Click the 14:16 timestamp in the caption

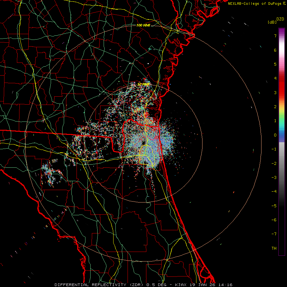(x=225, y=285)
